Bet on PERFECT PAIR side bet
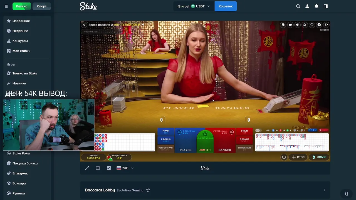356x200 pixels. (x=166, y=149)
